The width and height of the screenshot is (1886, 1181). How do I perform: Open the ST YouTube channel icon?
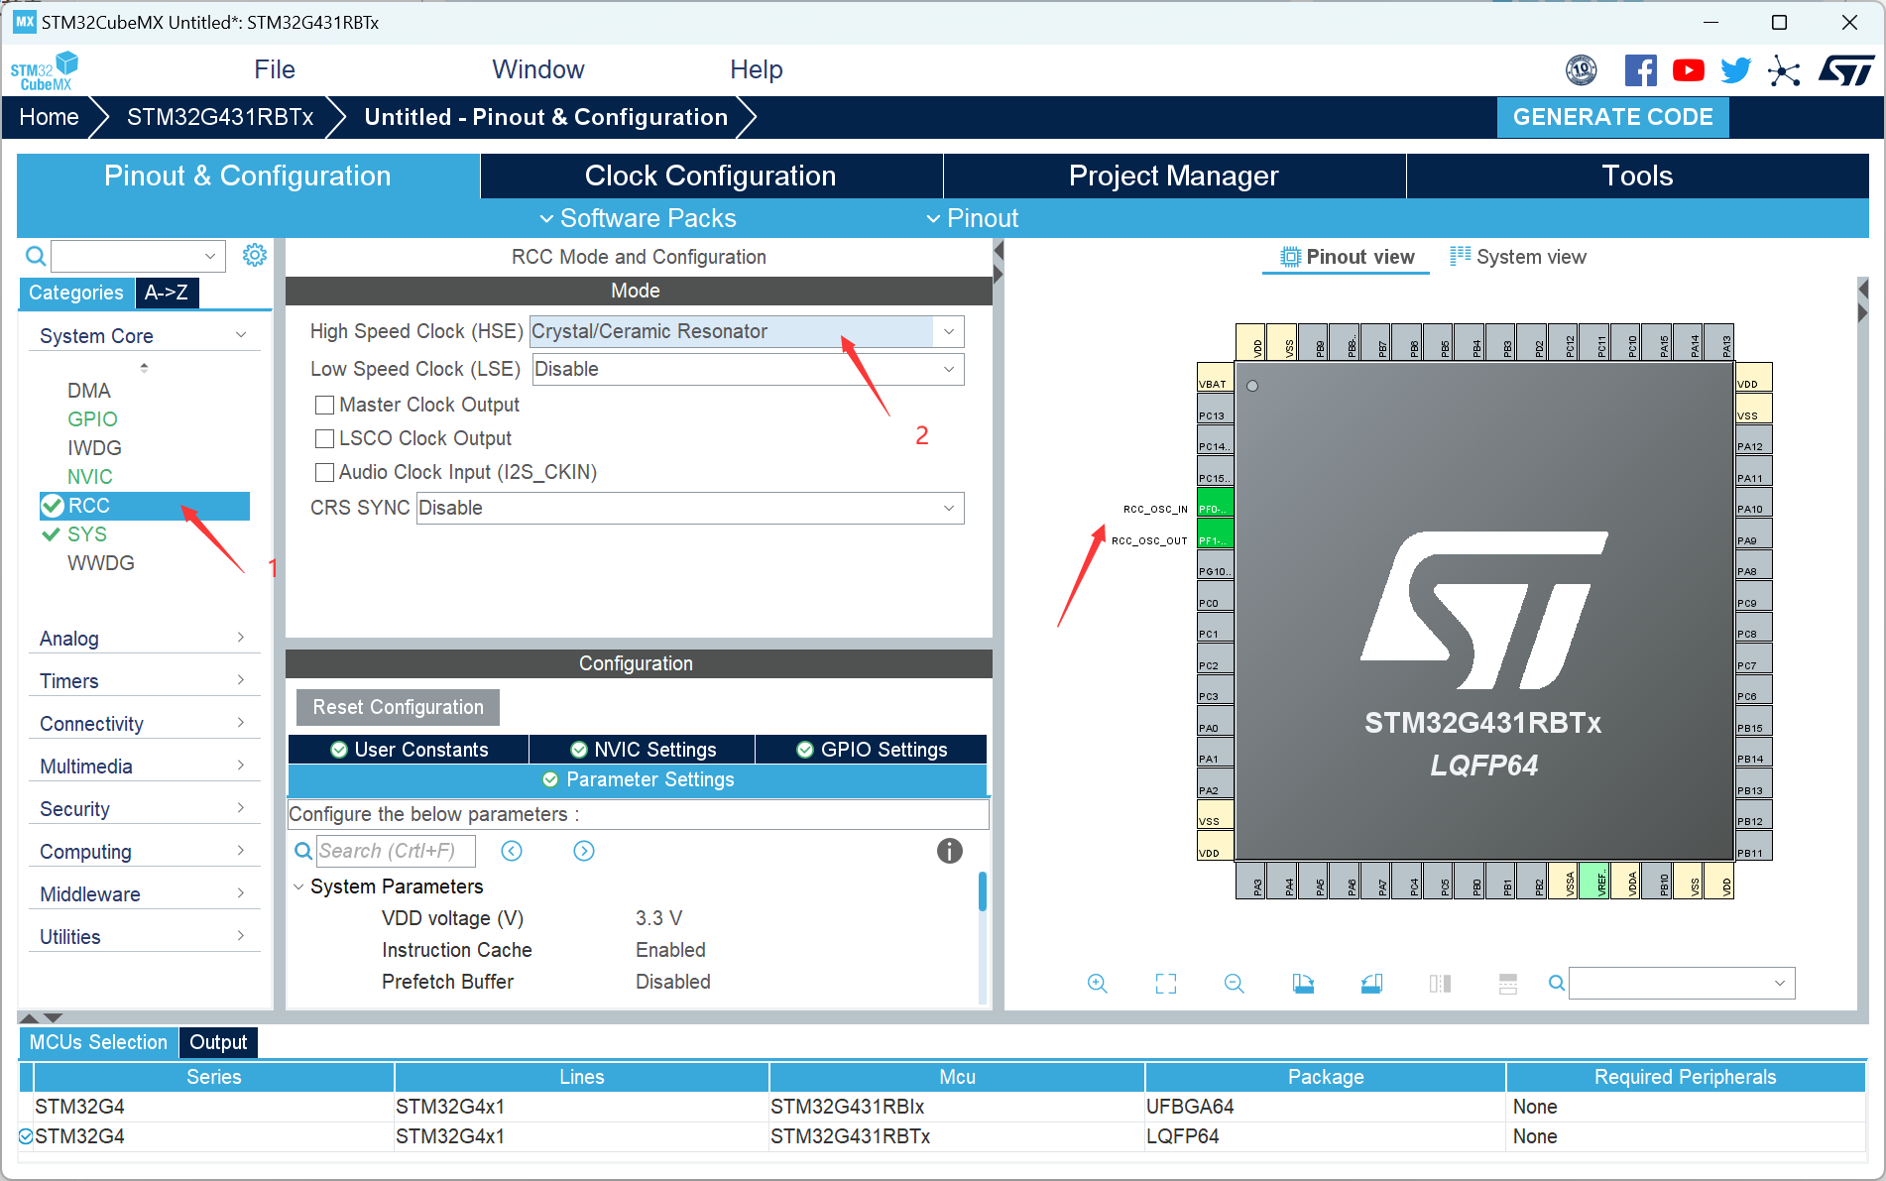point(1688,70)
